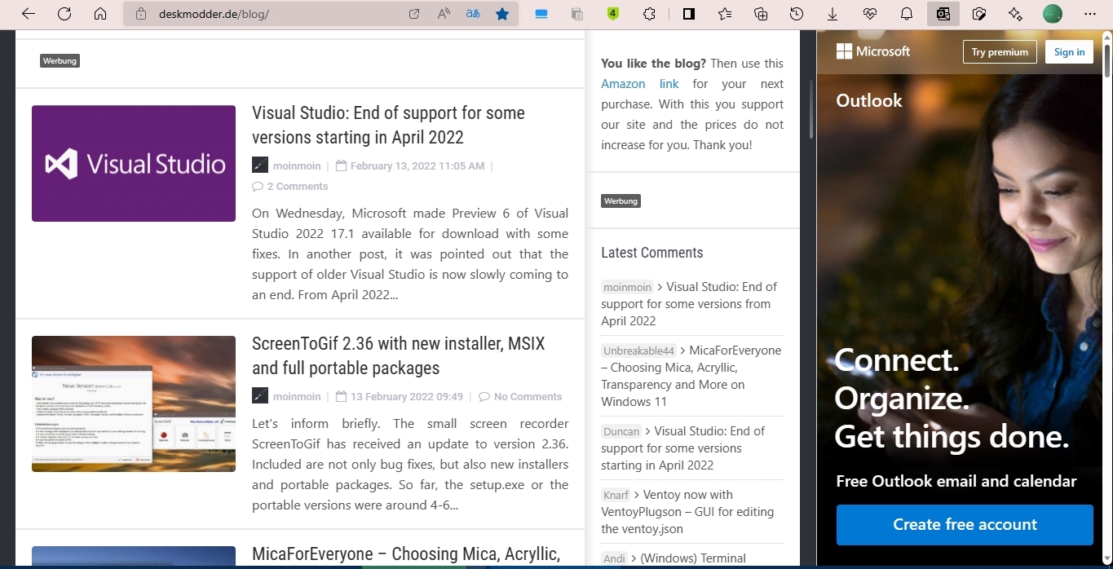The height and width of the screenshot is (569, 1113).
Task: Click the 'Sign in' button in Outlook panel
Action: [1070, 52]
